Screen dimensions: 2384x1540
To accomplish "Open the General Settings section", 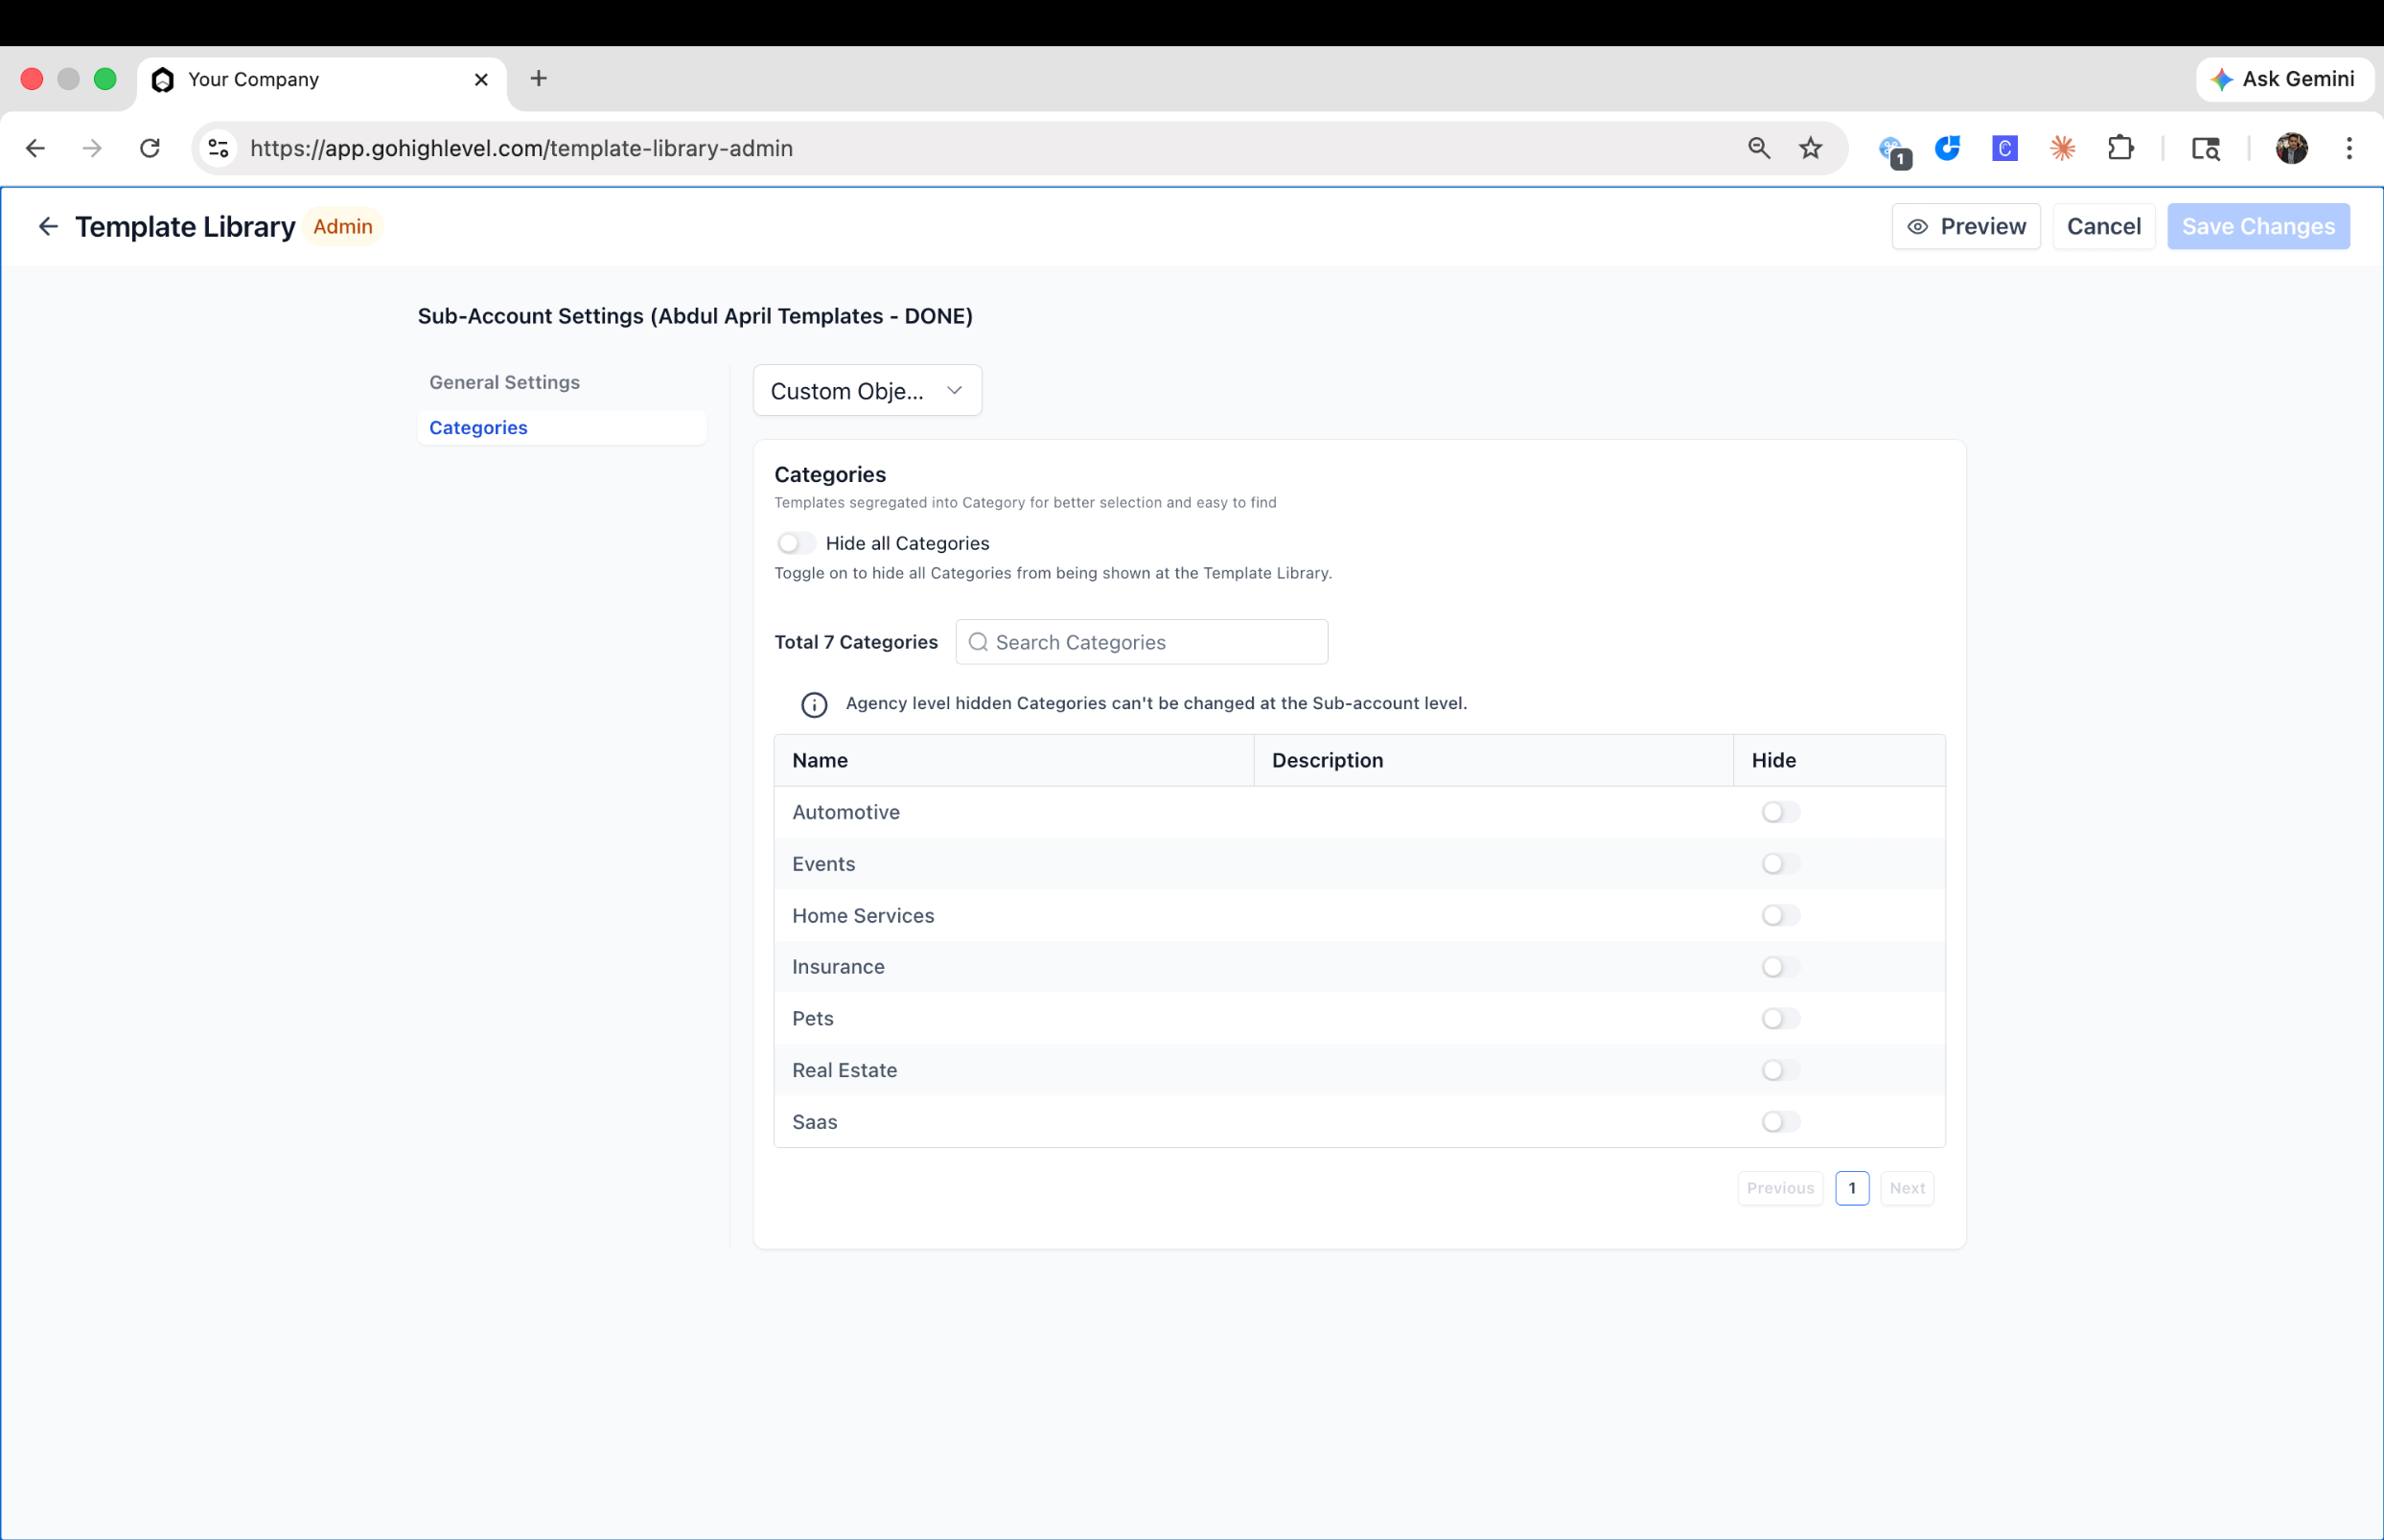I will coord(504,382).
